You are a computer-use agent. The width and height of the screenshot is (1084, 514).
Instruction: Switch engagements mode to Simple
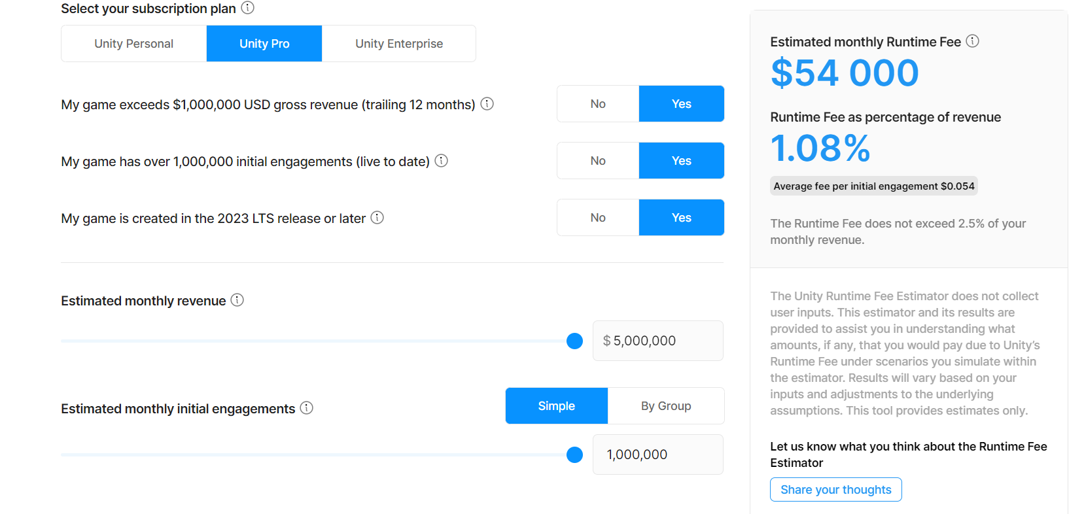557,406
